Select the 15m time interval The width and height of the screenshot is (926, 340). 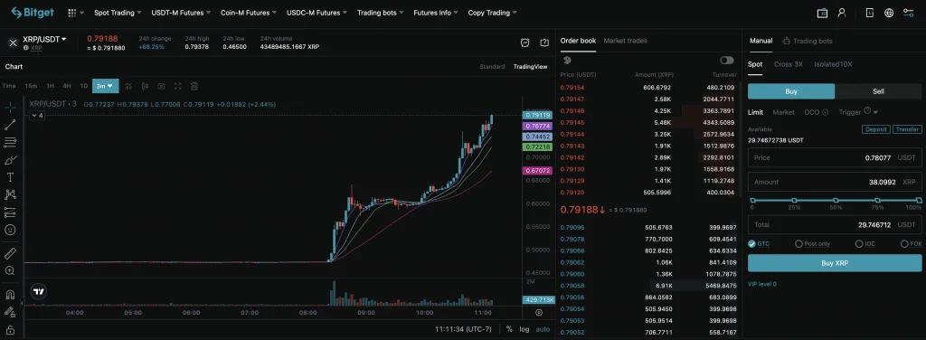tap(31, 86)
